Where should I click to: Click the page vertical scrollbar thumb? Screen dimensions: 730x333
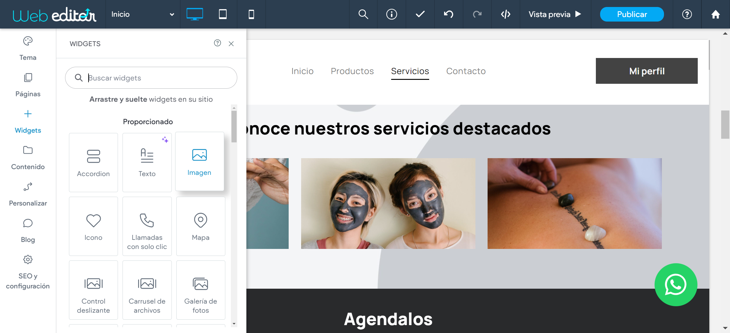coord(725,124)
